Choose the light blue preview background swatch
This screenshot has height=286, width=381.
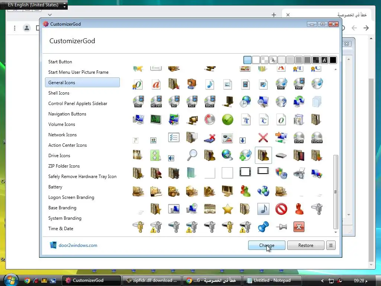pos(247,60)
